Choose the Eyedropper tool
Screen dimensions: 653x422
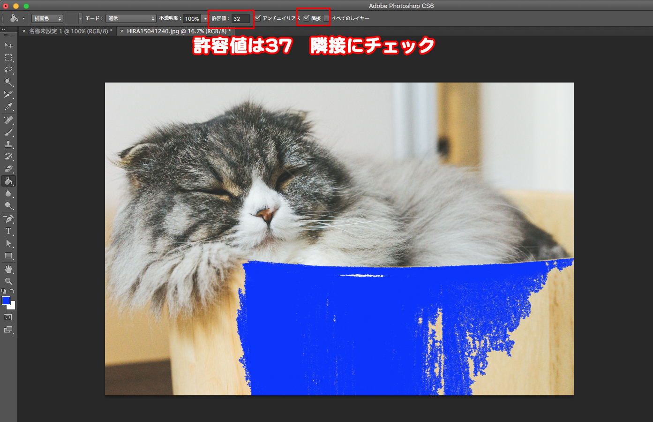[x=8, y=107]
